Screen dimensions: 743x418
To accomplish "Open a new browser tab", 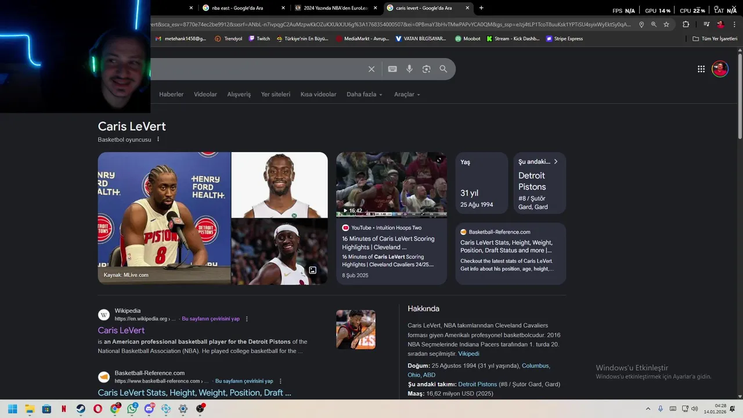I will point(481,8).
